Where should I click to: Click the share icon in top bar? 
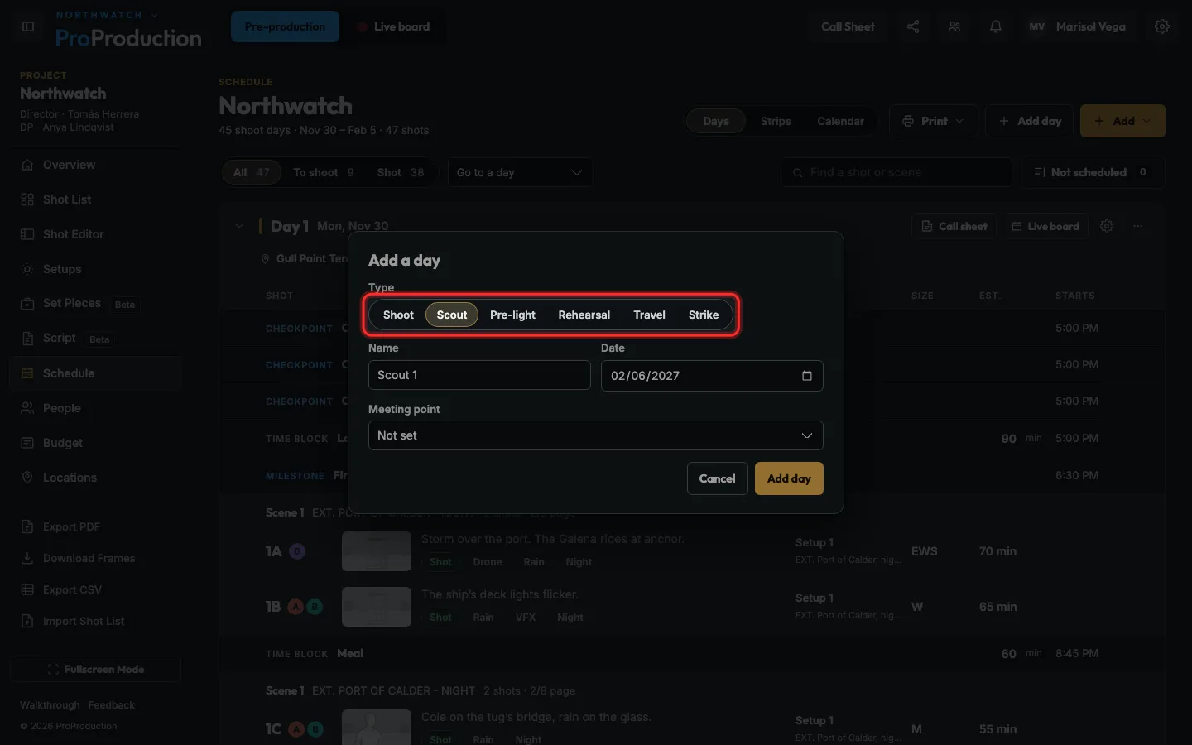(913, 26)
